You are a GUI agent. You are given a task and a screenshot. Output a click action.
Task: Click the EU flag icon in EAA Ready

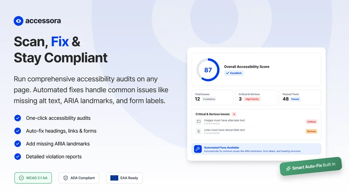tap(114, 178)
